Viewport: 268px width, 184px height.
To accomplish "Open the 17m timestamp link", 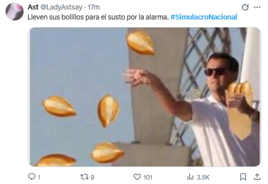I will click(94, 7).
